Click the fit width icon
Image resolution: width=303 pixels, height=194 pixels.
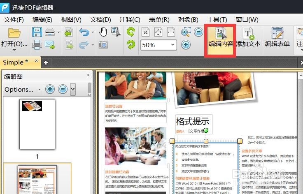[x=171, y=32]
